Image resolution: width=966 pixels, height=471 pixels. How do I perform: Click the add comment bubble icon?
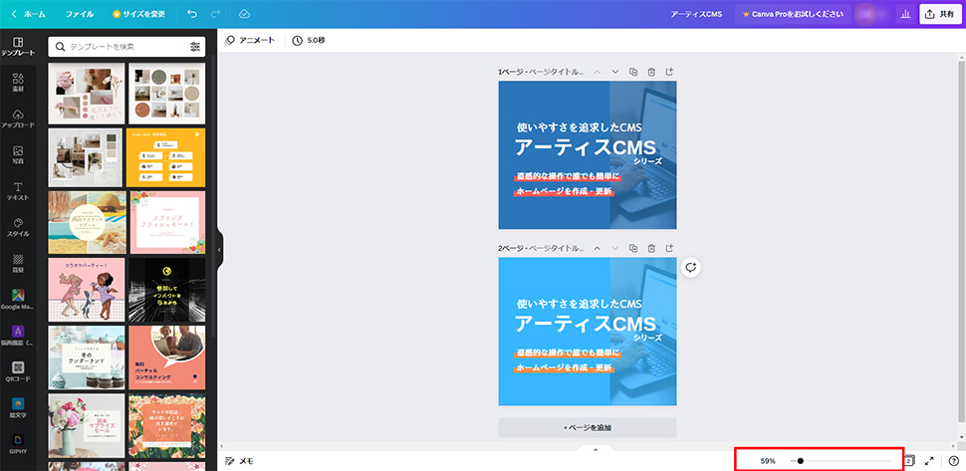691,267
